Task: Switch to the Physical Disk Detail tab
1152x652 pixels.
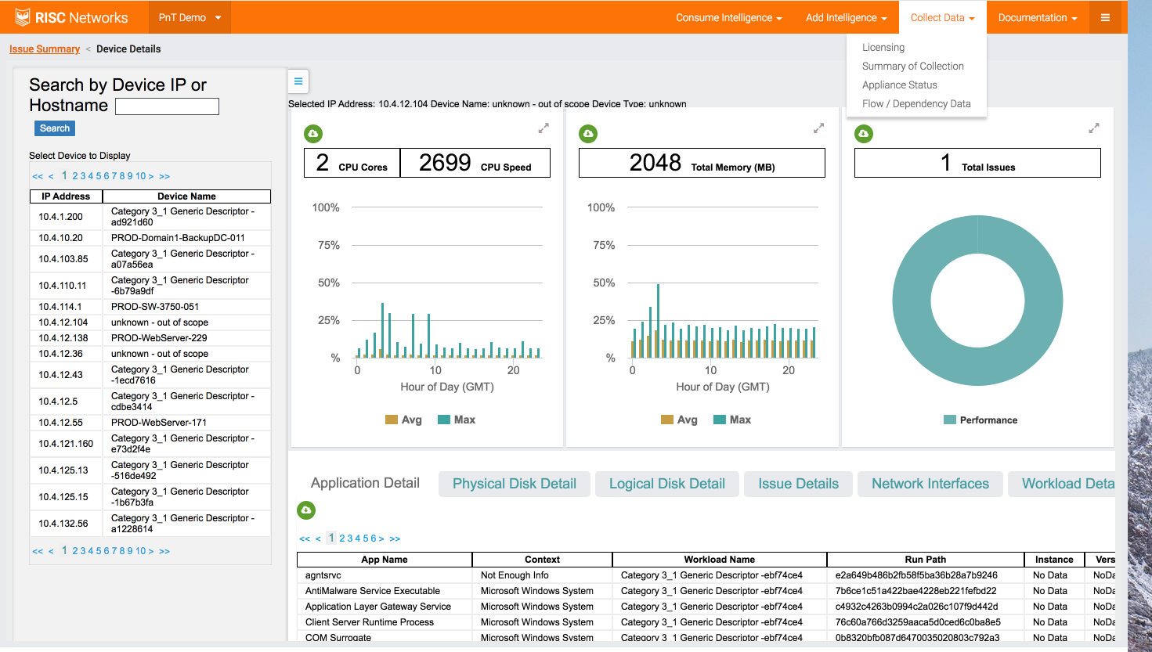Action: click(514, 484)
